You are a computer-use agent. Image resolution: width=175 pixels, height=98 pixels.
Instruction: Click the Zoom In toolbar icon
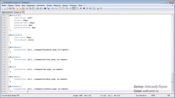tap(52, 8)
